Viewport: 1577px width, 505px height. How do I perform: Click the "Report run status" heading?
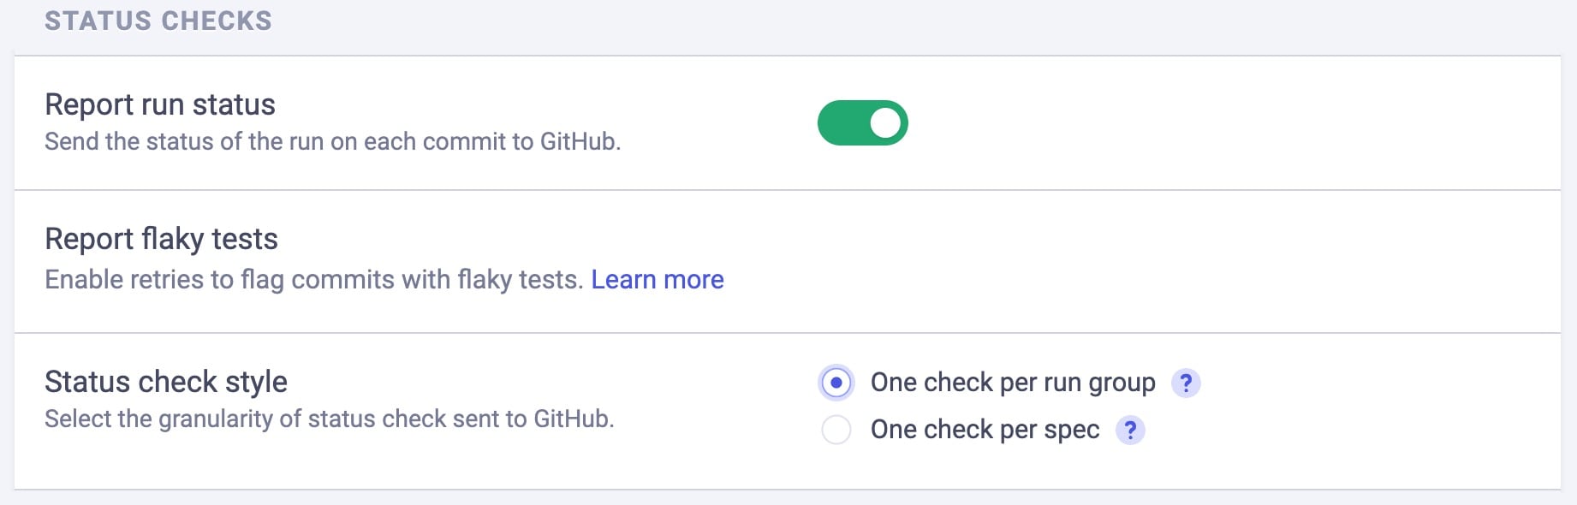click(x=160, y=104)
